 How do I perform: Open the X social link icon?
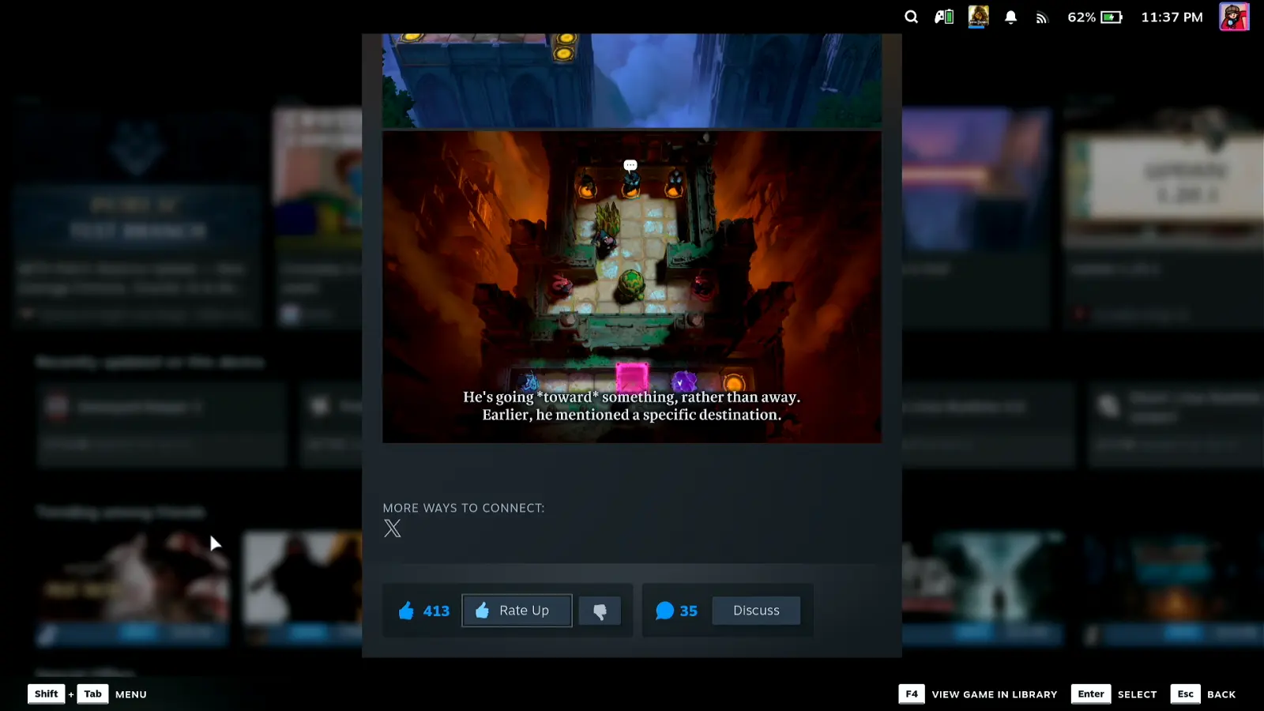[x=392, y=529]
